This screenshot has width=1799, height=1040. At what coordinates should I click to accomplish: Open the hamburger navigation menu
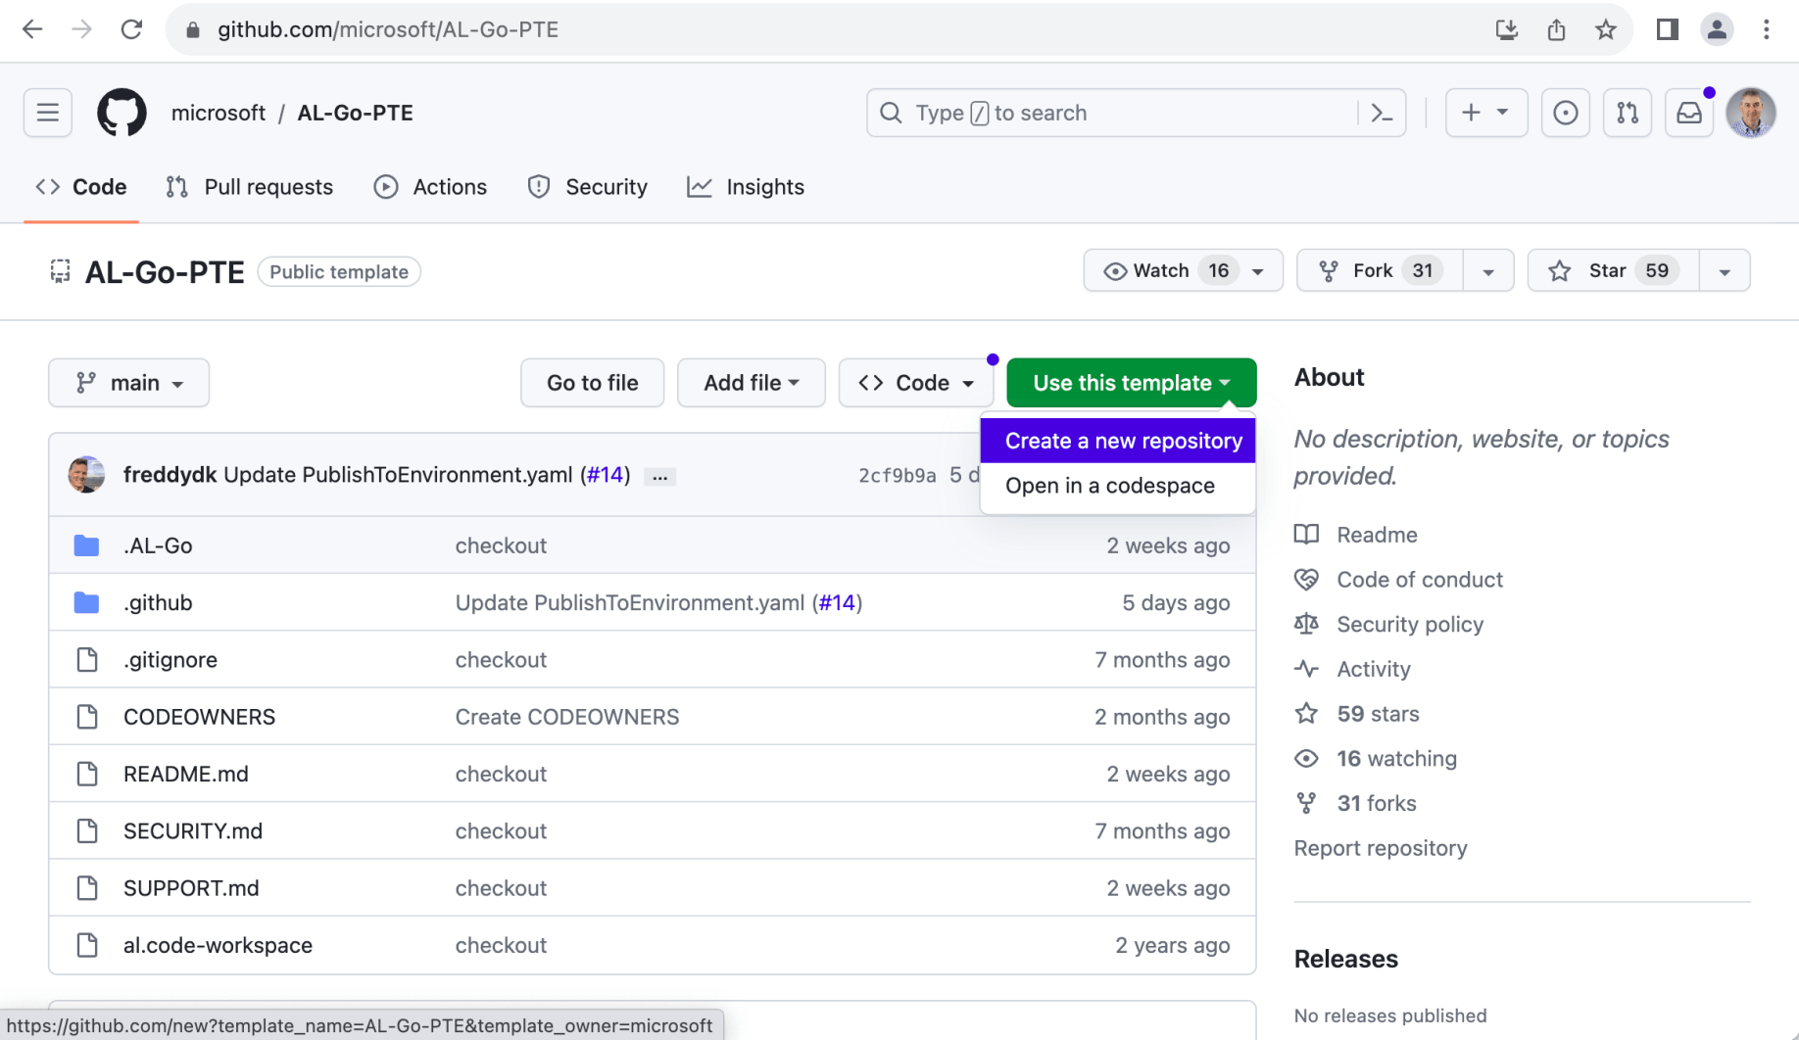pyautogui.click(x=48, y=113)
